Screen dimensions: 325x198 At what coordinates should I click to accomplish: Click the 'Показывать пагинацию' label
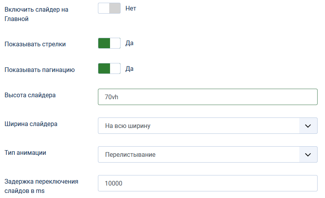(39, 70)
